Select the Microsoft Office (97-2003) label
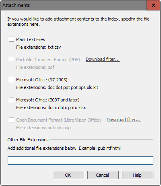The height and width of the screenshot is (186, 161). click(x=42, y=80)
